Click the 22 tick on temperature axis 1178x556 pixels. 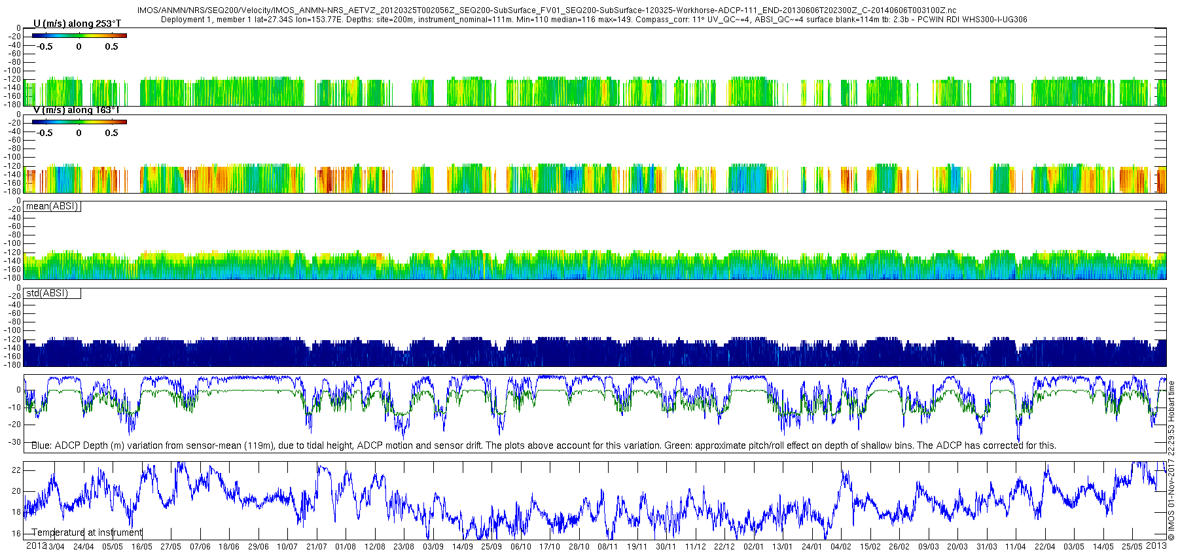pos(16,470)
